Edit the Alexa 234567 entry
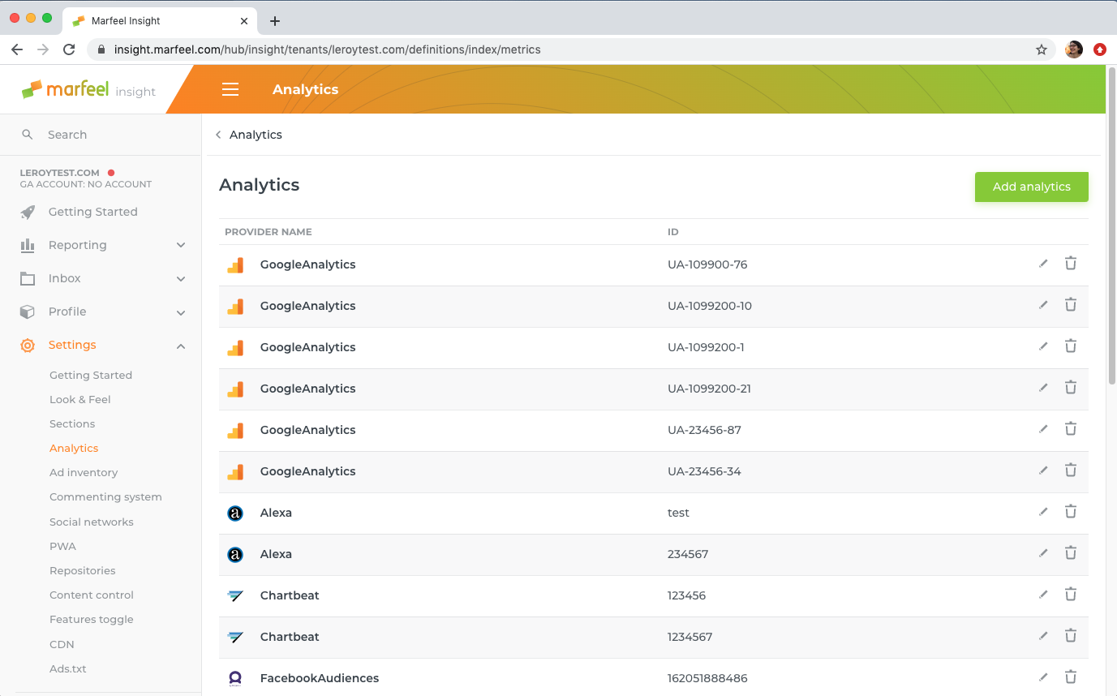Viewport: 1117px width, 696px height. coord(1043,553)
